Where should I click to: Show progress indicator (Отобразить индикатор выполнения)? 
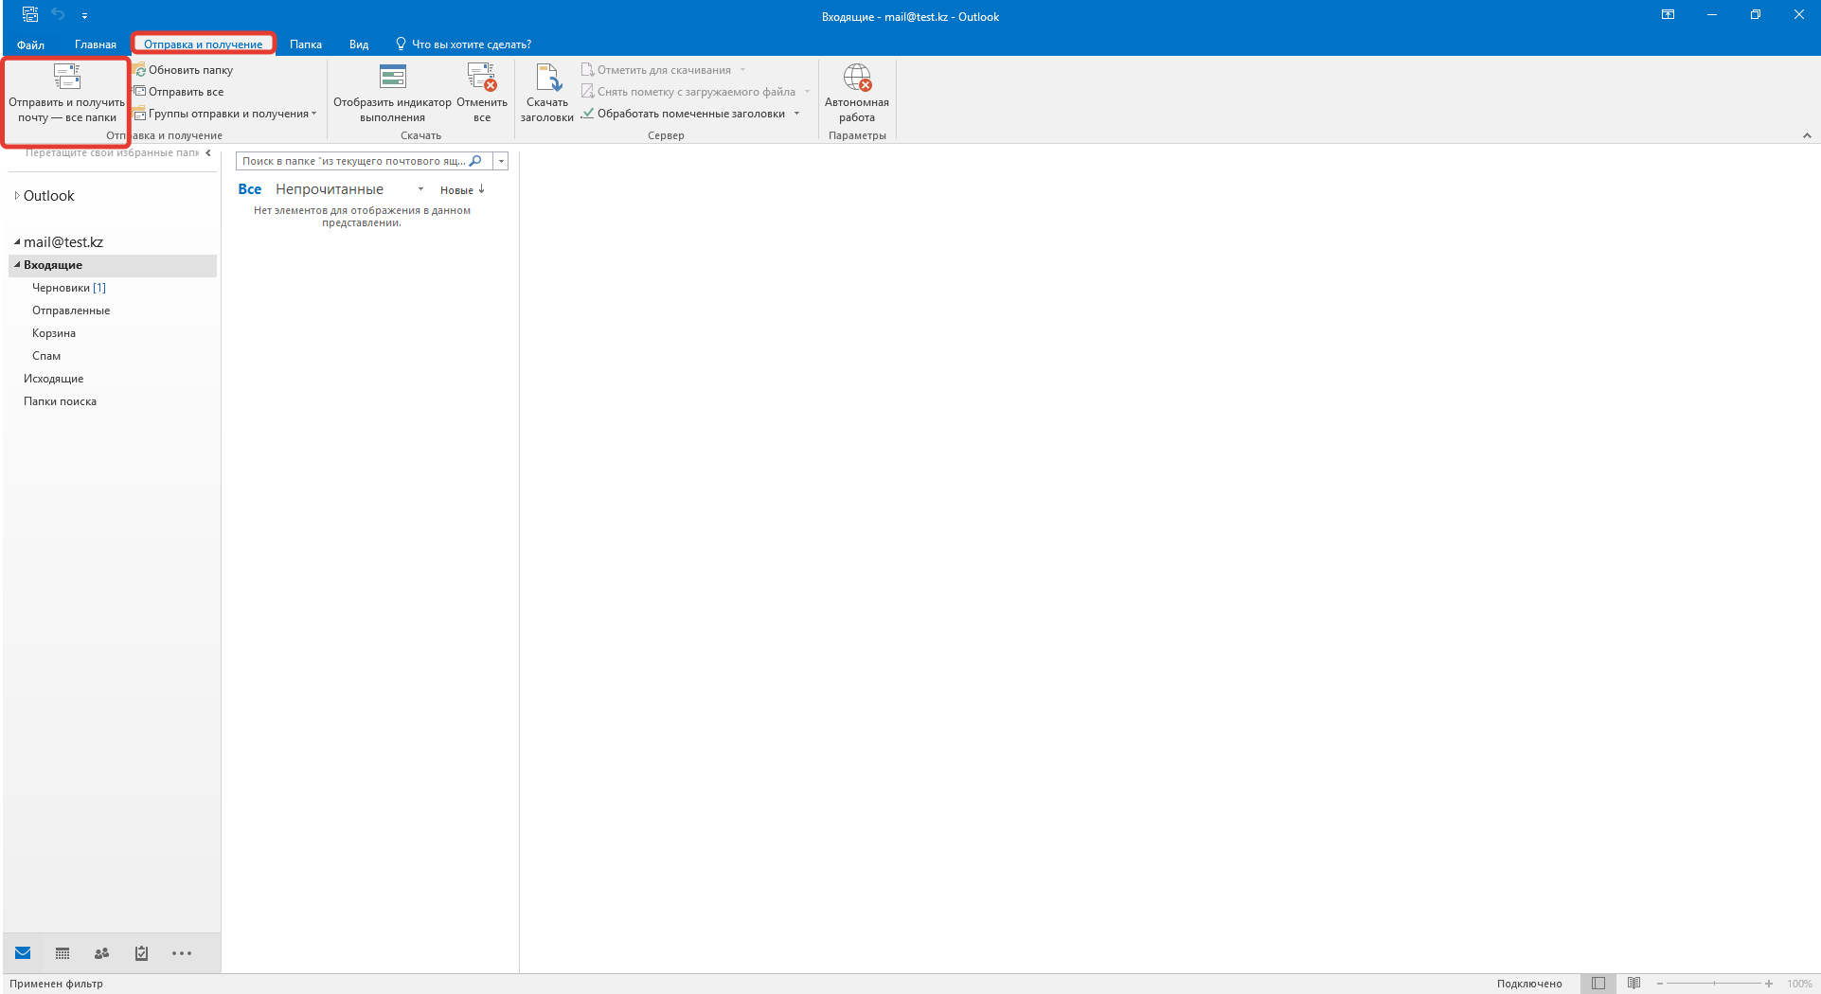pos(392,93)
